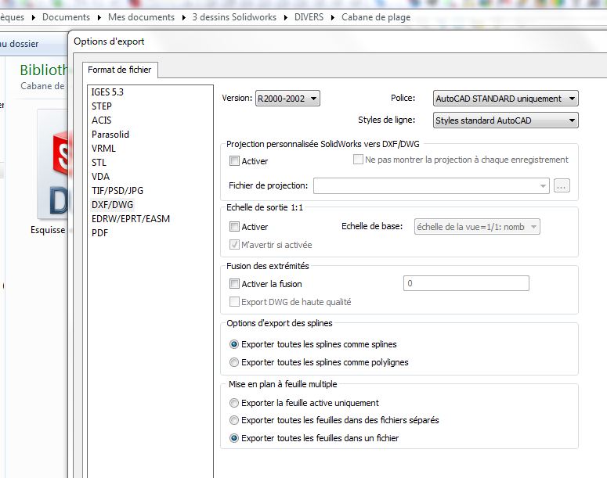Image resolution: width=607 pixels, height=478 pixels.
Task: Choose ACIS file format
Action: tap(101, 120)
